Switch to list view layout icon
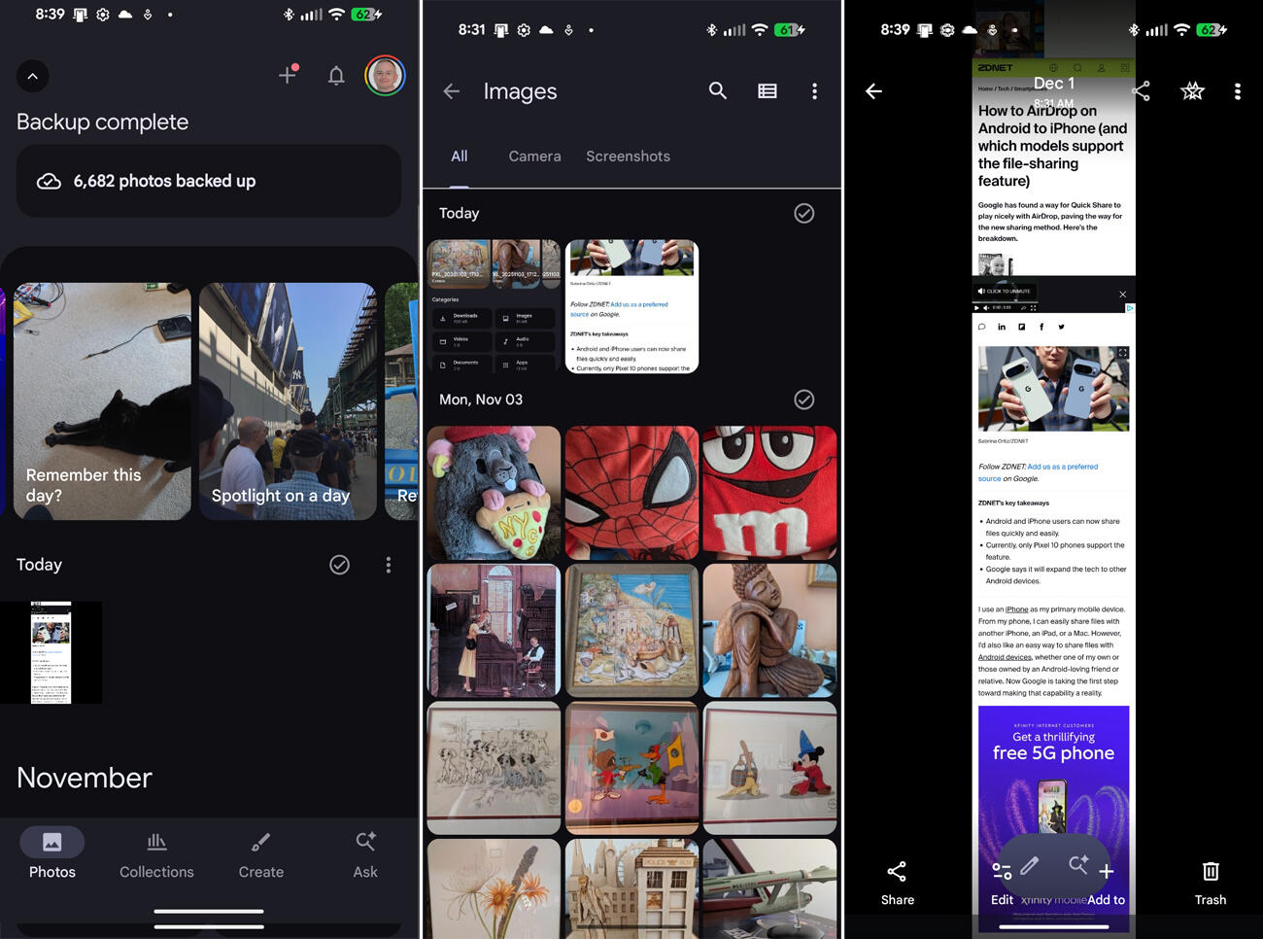 [768, 90]
